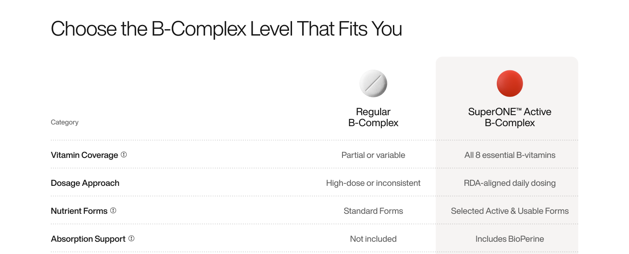This screenshot has width=629, height=254.
Task: Click the Vitamin Coverage row label
Action: click(84, 155)
